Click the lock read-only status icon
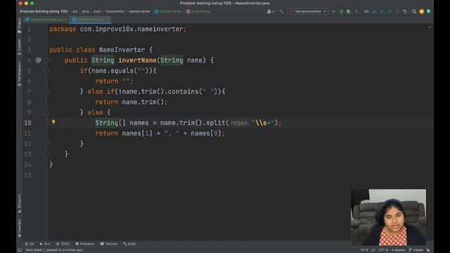 pyautogui.click(x=428, y=250)
